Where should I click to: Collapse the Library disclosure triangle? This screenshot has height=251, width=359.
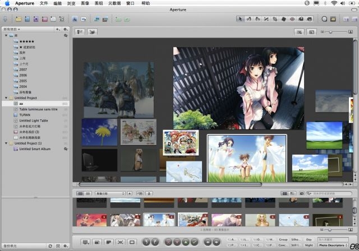click(x=6, y=35)
